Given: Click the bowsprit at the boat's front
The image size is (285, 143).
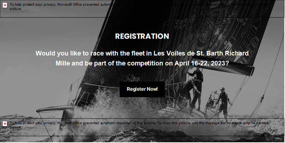Looking at the screenshot, I should pyautogui.click(x=55, y=109).
